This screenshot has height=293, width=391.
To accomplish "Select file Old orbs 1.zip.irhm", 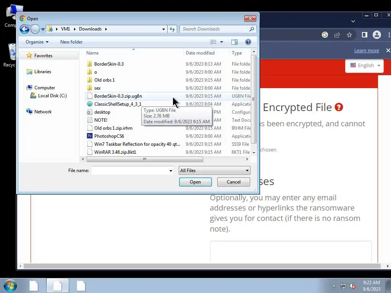I will click(113, 128).
